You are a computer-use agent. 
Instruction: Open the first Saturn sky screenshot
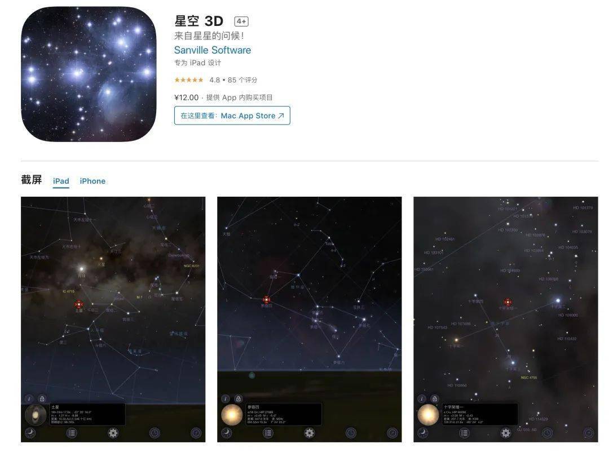coord(113,319)
